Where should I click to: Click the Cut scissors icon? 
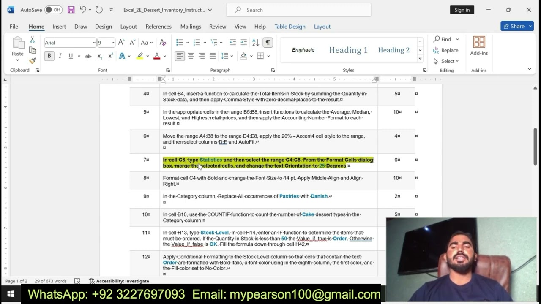33,40
